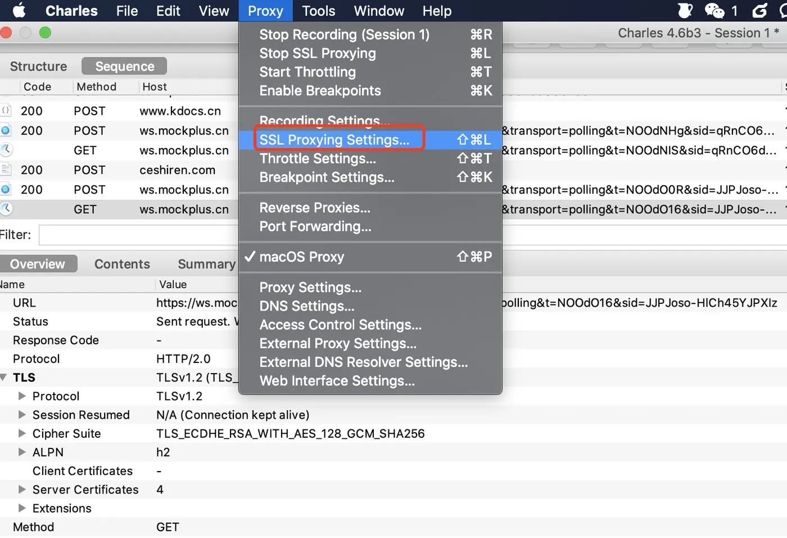The height and width of the screenshot is (538, 787).
Task: Open the Charles application menu
Action: [x=71, y=11]
